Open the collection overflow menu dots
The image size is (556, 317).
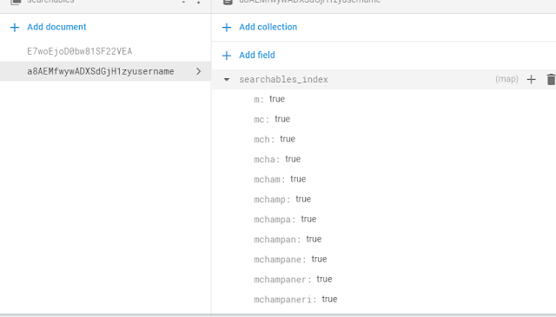coord(199,2)
